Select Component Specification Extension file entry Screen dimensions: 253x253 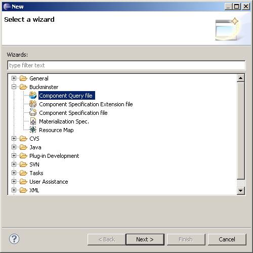(86, 104)
